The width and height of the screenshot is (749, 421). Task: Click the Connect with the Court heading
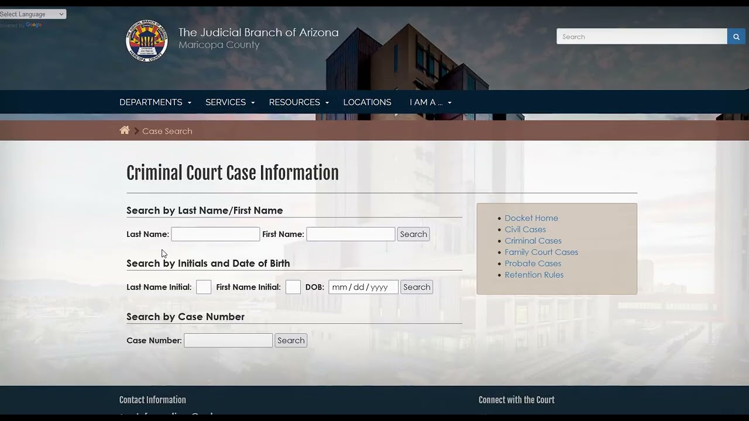pos(517,400)
